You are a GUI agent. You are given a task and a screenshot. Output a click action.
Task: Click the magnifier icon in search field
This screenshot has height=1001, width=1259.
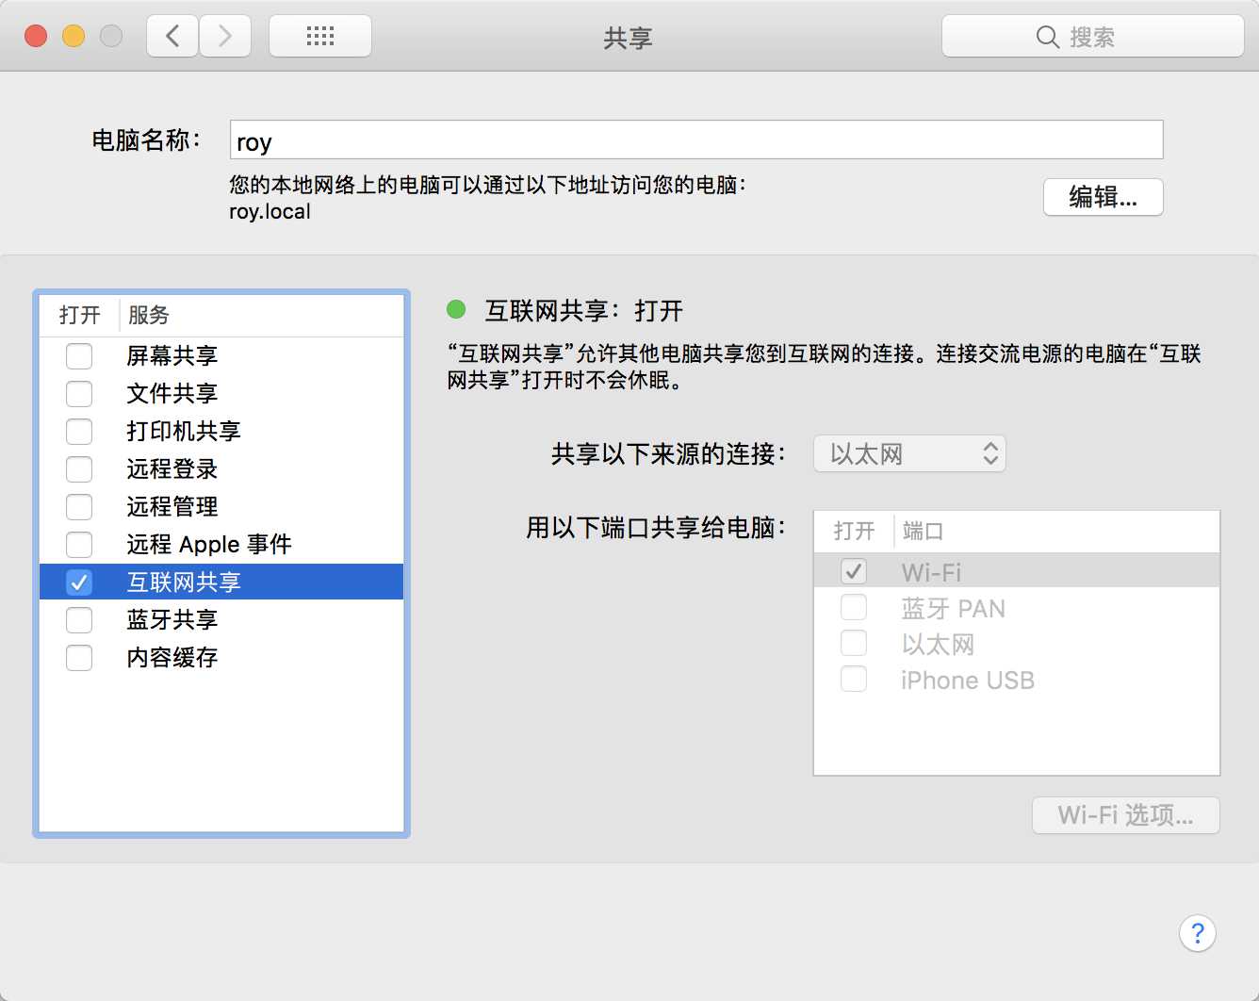pyautogui.click(x=1047, y=37)
